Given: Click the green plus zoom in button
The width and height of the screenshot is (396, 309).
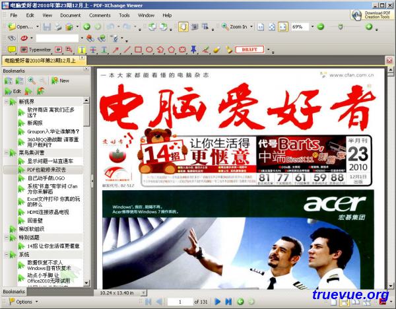Looking at the screenshot, I should click(x=369, y=26).
